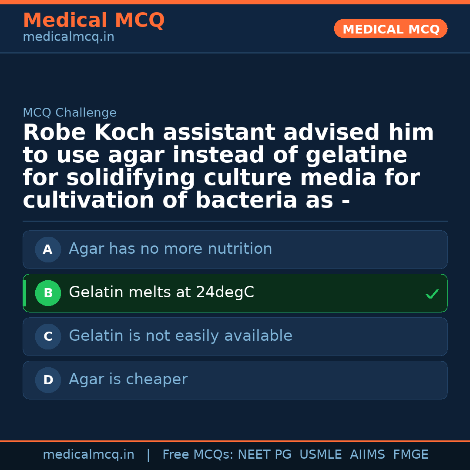The image size is (470, 470).
Task: Click the orange MEDICAL MCQ badge button
Action: click(390, 29)
